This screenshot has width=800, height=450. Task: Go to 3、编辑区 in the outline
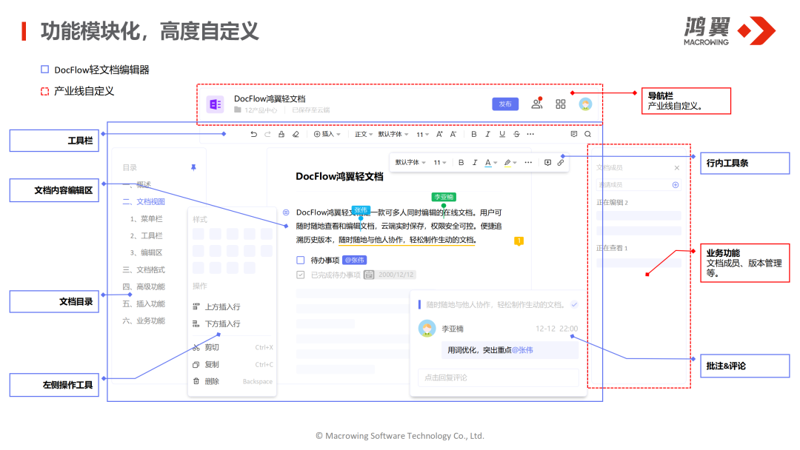tap(147, 252)
